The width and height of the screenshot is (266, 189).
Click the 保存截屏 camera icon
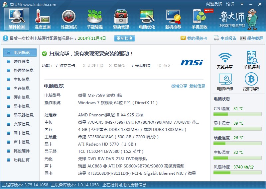[x=243, y=38]
